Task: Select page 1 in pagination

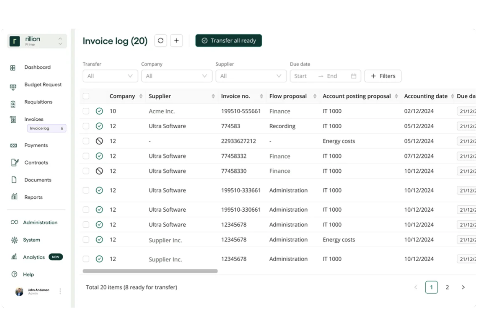Action: click(x=431, y=287)
